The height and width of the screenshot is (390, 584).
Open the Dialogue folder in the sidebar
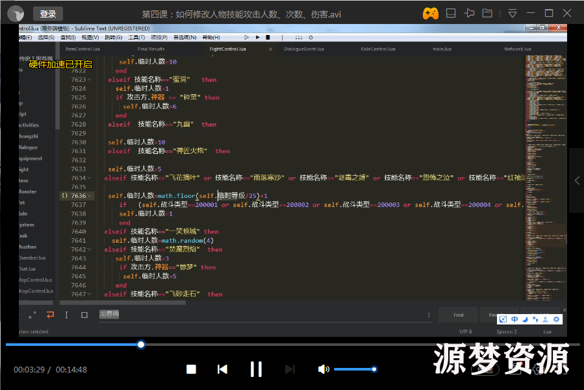tap(29, 147)
